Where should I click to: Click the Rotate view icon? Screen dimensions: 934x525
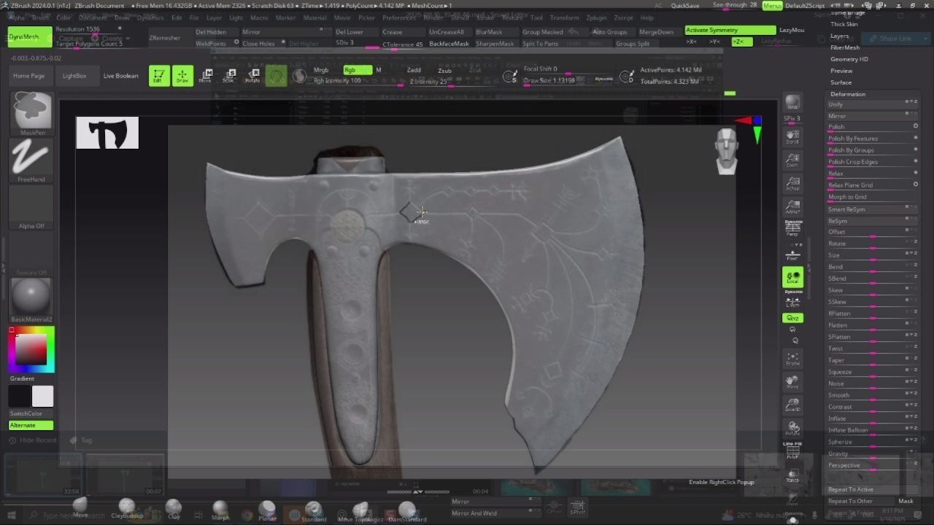coord(792,429)
